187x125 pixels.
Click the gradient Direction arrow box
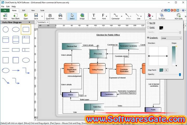tap(158, 56)
